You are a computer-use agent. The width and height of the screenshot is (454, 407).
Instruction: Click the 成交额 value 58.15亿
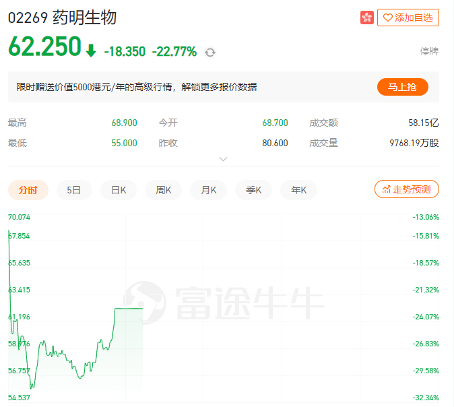[424, 123]
